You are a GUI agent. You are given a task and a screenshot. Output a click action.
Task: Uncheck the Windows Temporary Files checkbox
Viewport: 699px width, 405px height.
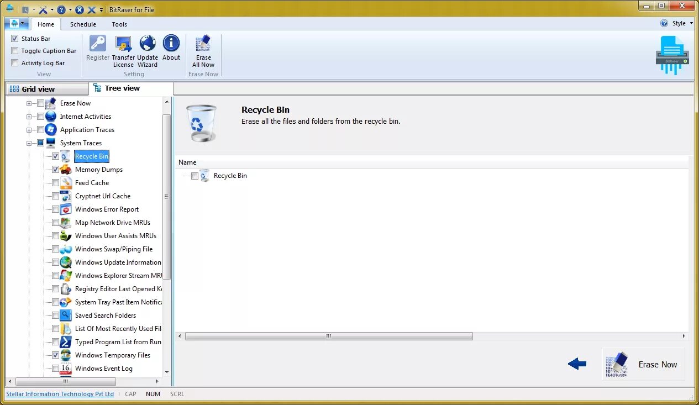[x=55, y=355]
